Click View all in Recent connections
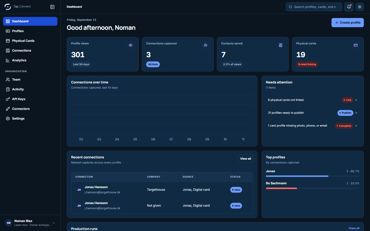This screenshot has height=231, width=370. point(246,159)
